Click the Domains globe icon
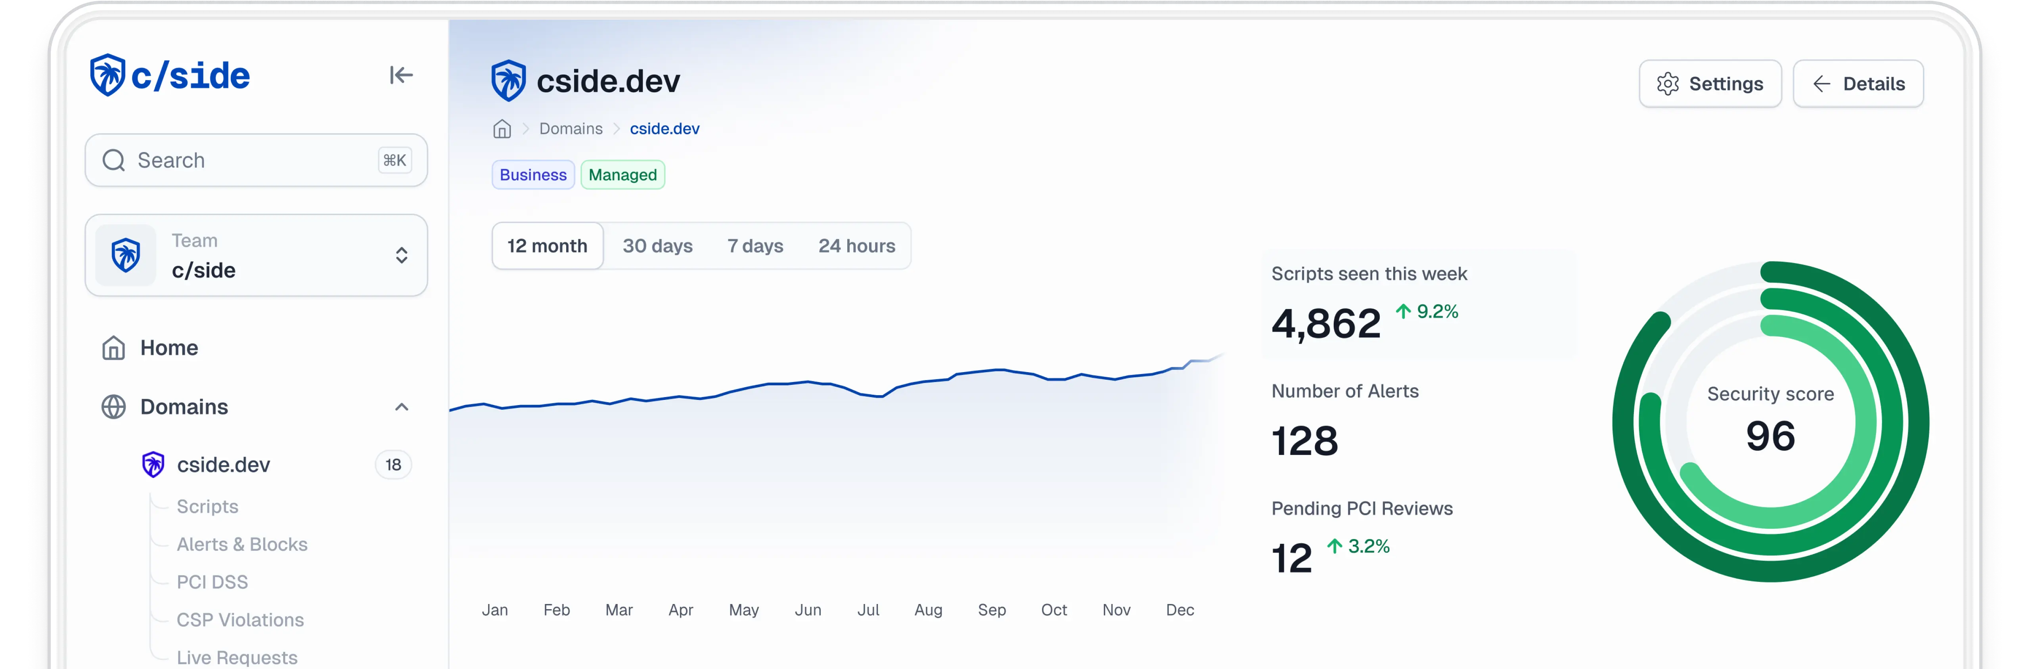 [x=113, y=407]
